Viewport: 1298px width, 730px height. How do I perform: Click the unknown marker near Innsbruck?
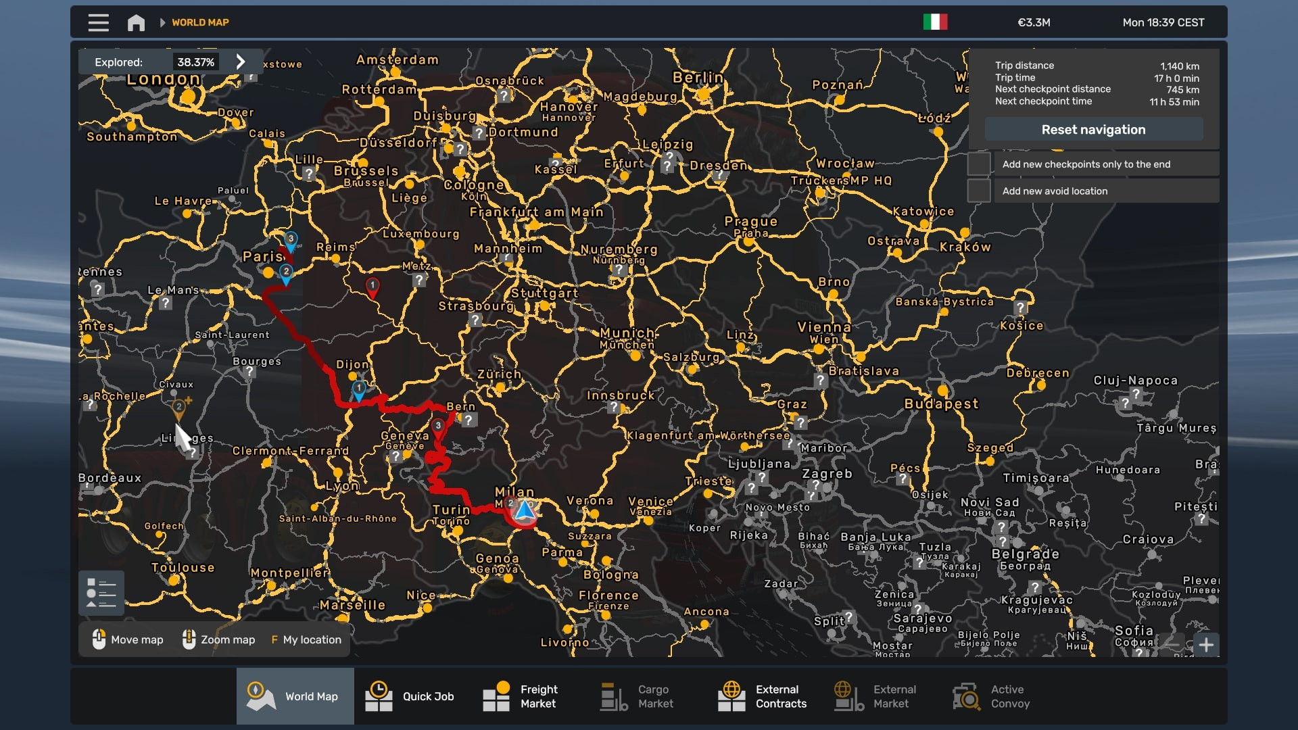(x=613, y=407)
